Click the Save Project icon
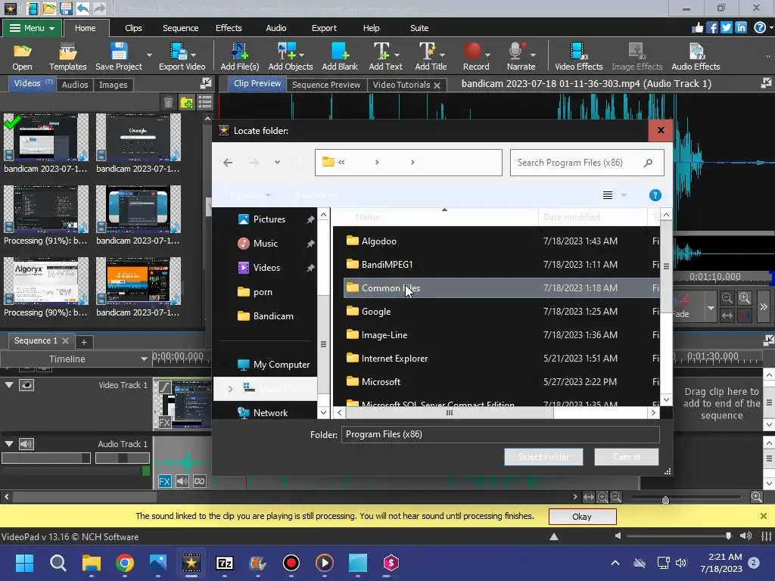The width and height of the screenshot is (775, 581). pos(119,56)
